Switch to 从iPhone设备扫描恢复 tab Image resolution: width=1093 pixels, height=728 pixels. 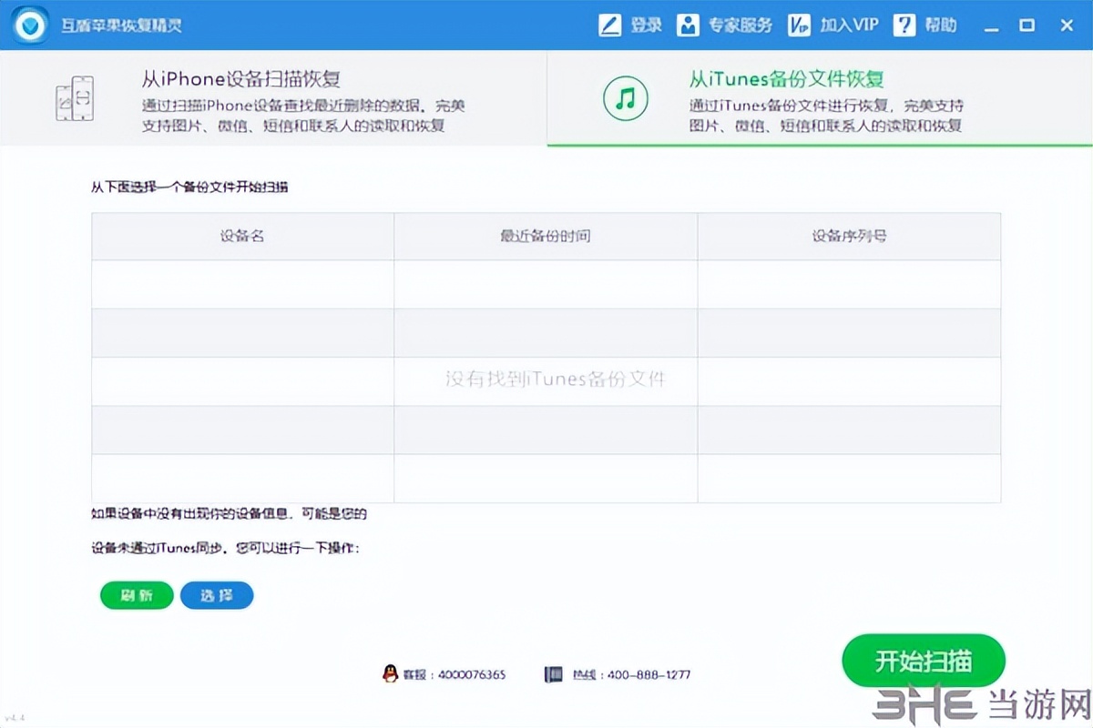pyautogui.click(x=273, y=98)
